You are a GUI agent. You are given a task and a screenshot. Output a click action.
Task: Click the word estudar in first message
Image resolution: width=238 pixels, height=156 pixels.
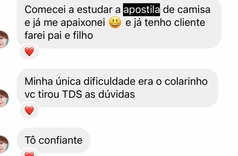[95, 10]
